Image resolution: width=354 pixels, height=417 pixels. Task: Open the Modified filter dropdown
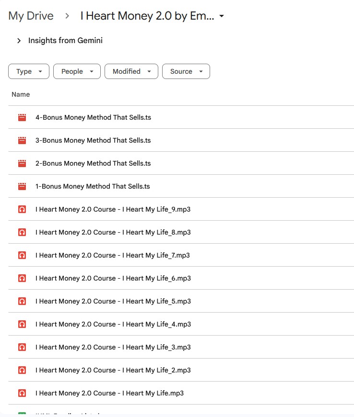click(131, 71)
